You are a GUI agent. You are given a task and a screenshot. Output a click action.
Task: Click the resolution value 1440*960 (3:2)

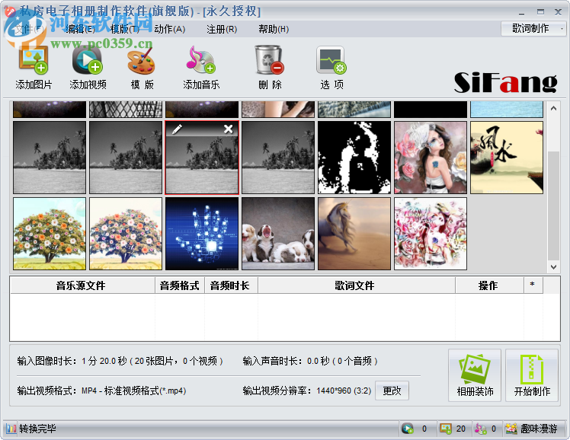pyautogui.click(x=344, y=391)
